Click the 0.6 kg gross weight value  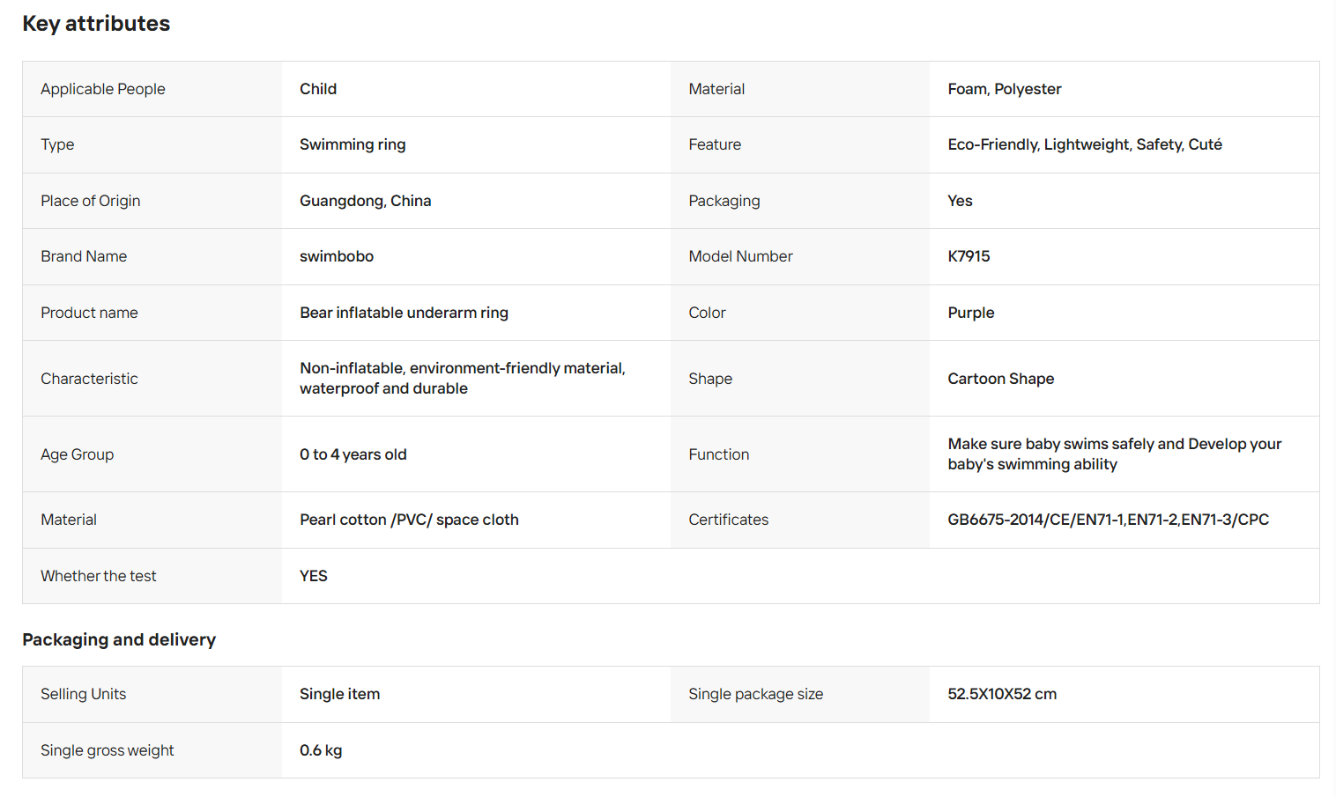(x=321, y=750)
